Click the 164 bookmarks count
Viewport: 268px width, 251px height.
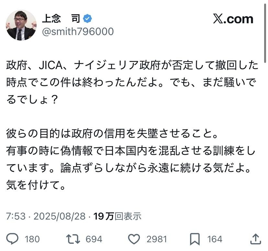point(215,239)
